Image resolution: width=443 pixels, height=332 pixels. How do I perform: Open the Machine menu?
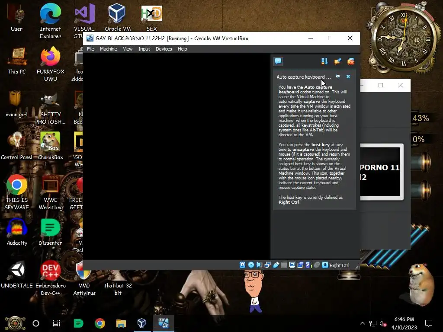click(x=108, y=49)
